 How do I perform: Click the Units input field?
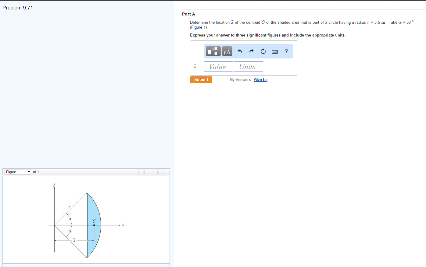[249, 67]
